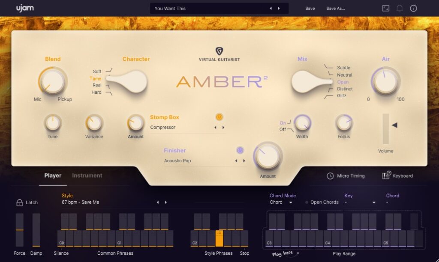Set Mix to Glitz
The height and width of the screenshot is (262, 439).
point(342,95)
